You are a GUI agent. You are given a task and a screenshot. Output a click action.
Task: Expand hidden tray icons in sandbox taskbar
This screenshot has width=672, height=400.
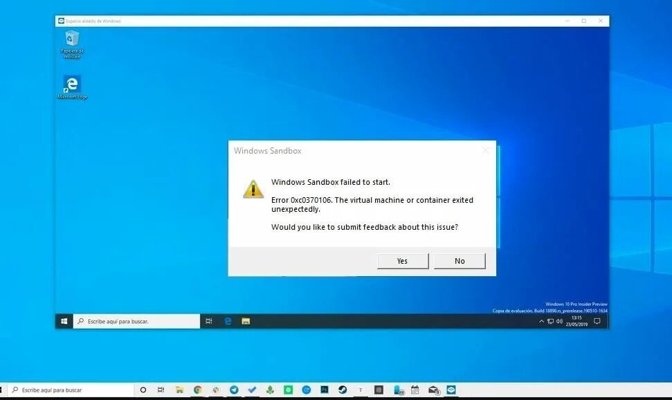click(x=541, y=321)
